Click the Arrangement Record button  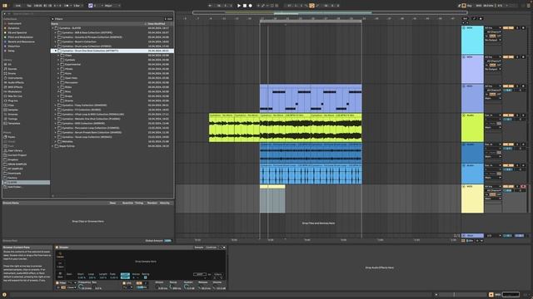(251, 6)
